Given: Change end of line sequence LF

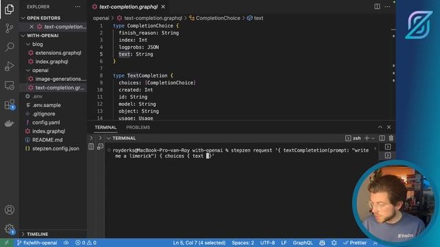Looking at the screenshot, I should (284, 243).
